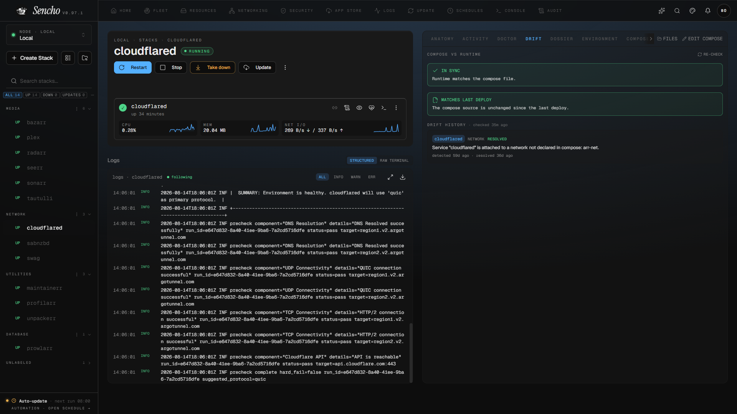This screenshot has width=737, height=414.
Task: Restart the cloudflared stack
Action: pos(133,67)
